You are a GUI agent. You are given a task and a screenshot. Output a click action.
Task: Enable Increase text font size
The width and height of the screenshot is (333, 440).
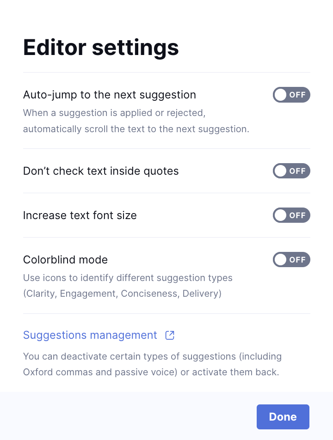(291, 215)
